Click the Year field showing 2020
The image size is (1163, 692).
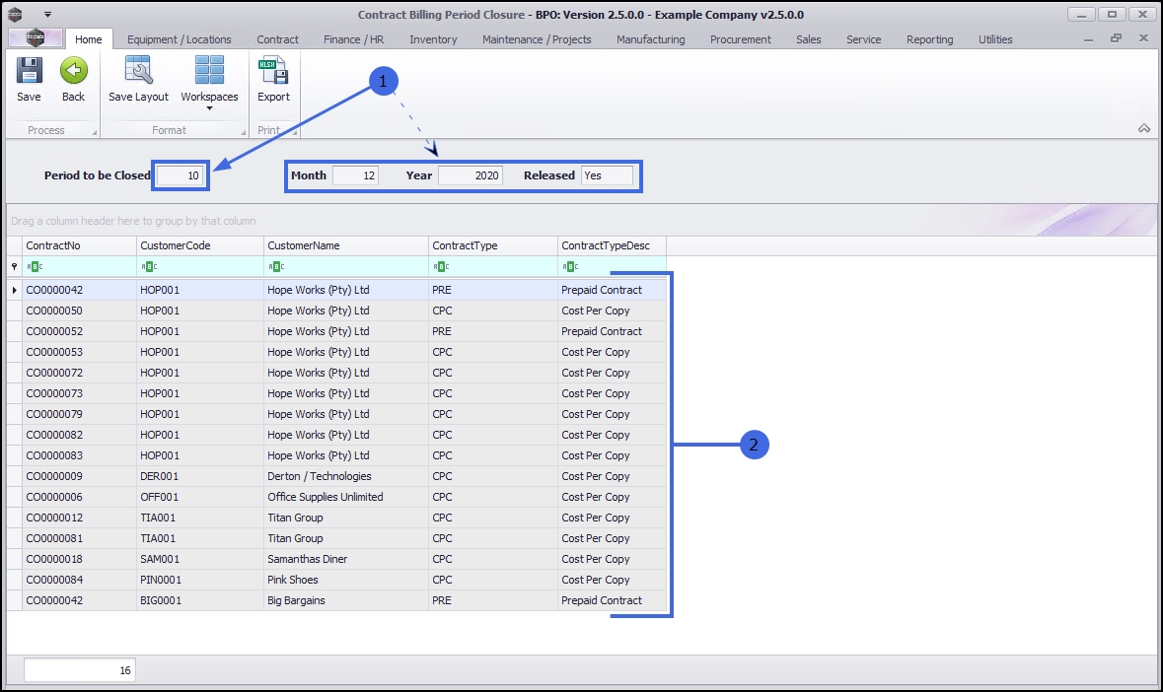[471, 175]
